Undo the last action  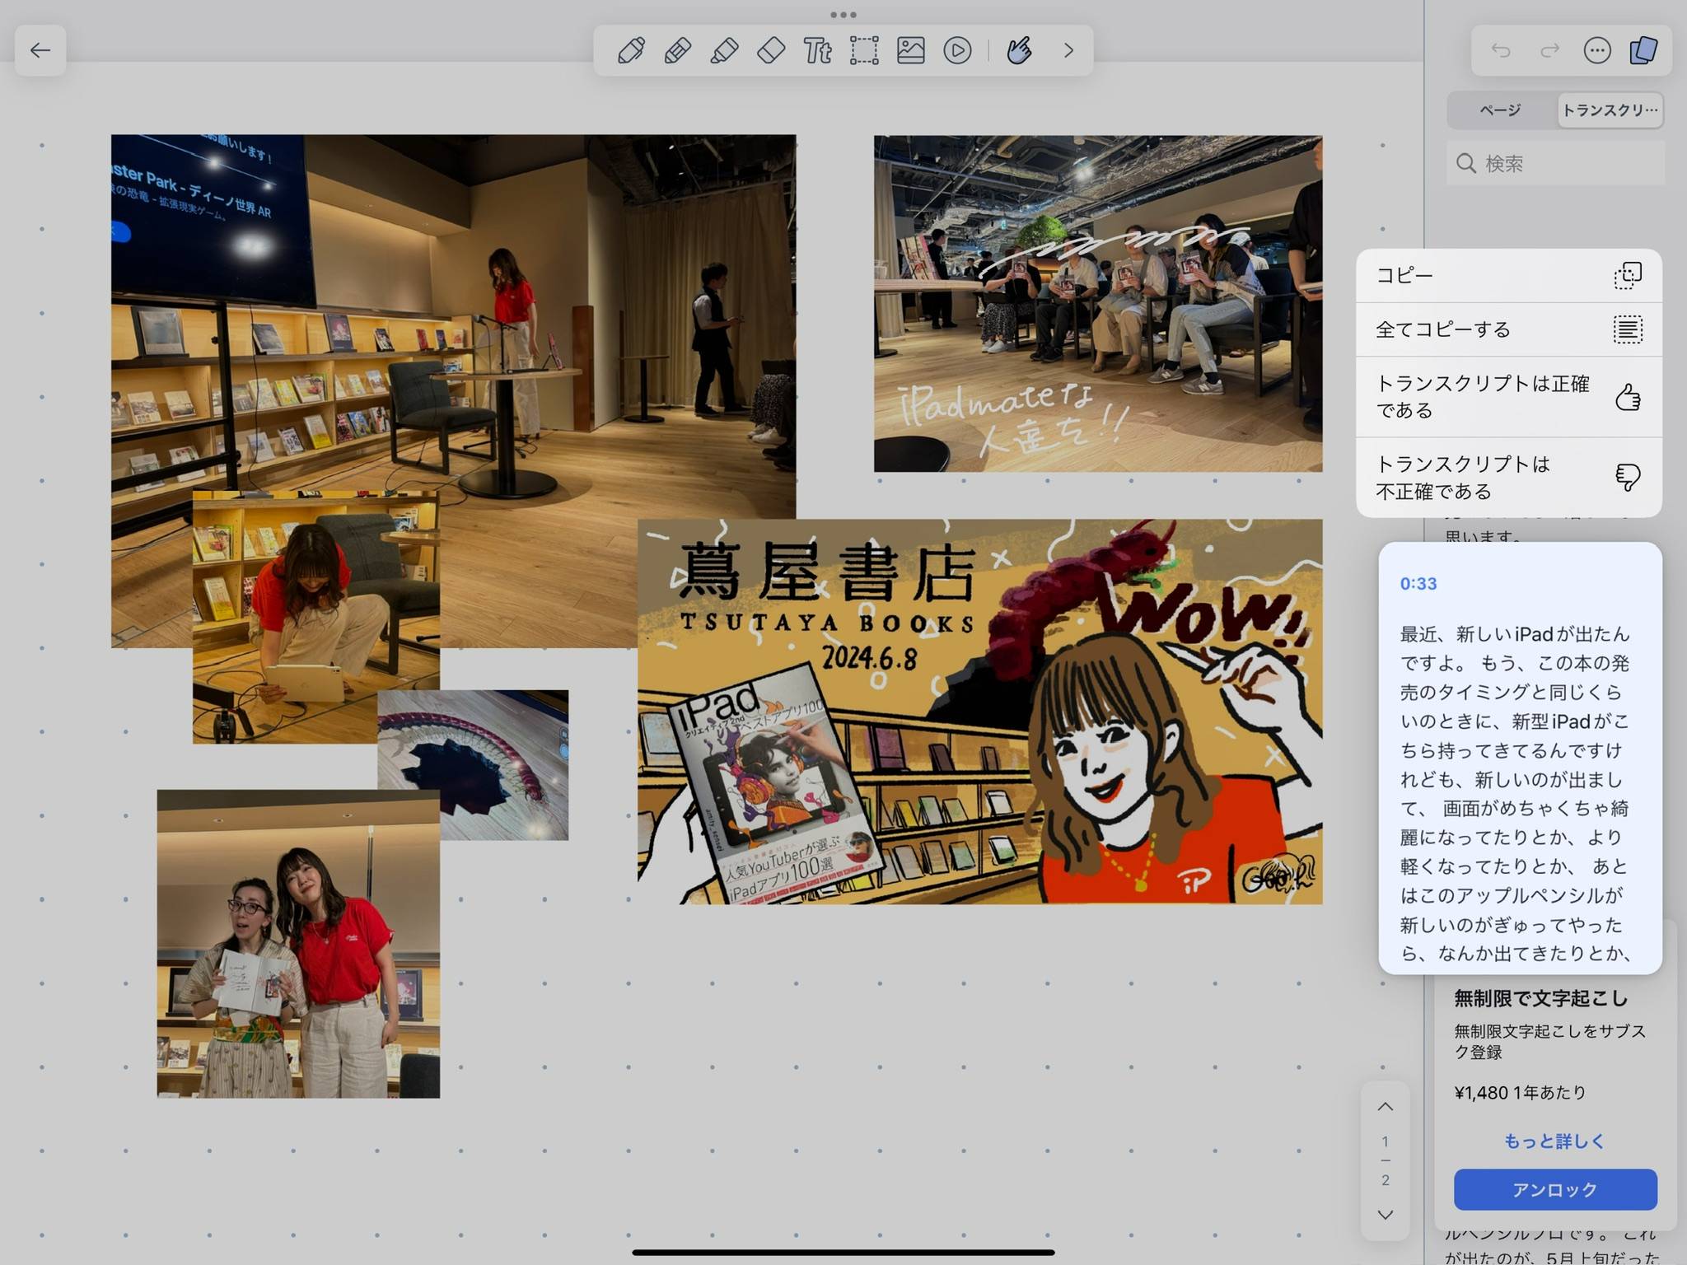[x=1501, y=50]
